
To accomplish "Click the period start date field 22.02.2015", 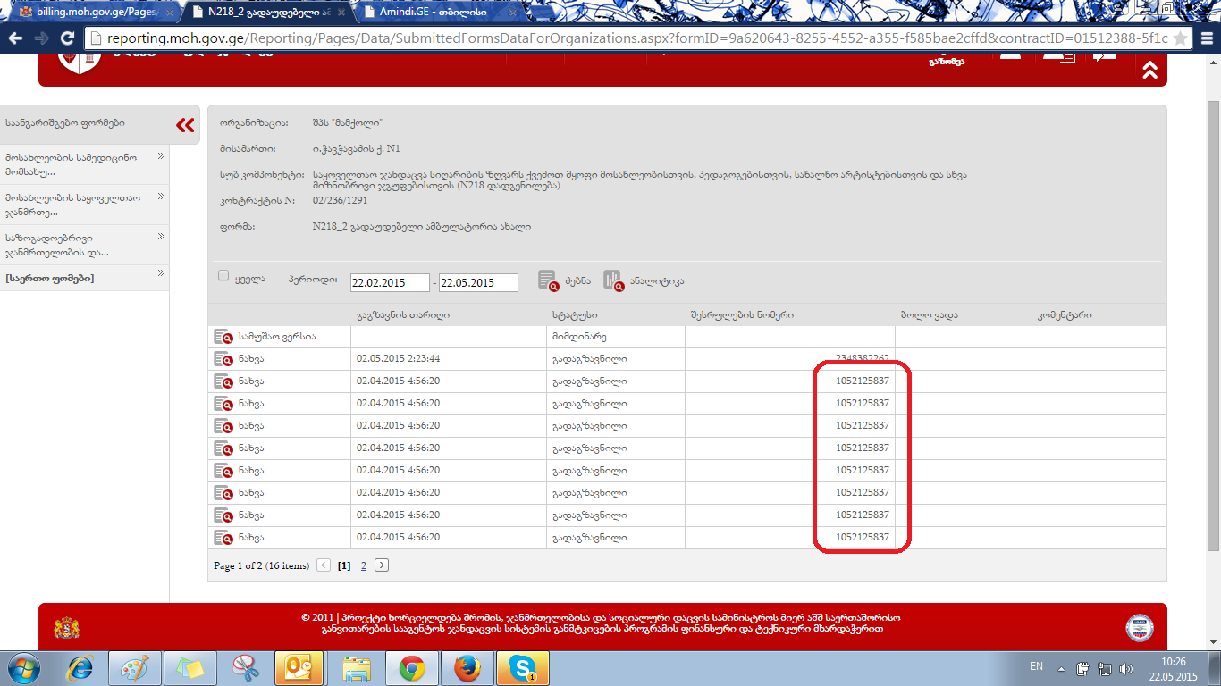I will click(389, 282).
